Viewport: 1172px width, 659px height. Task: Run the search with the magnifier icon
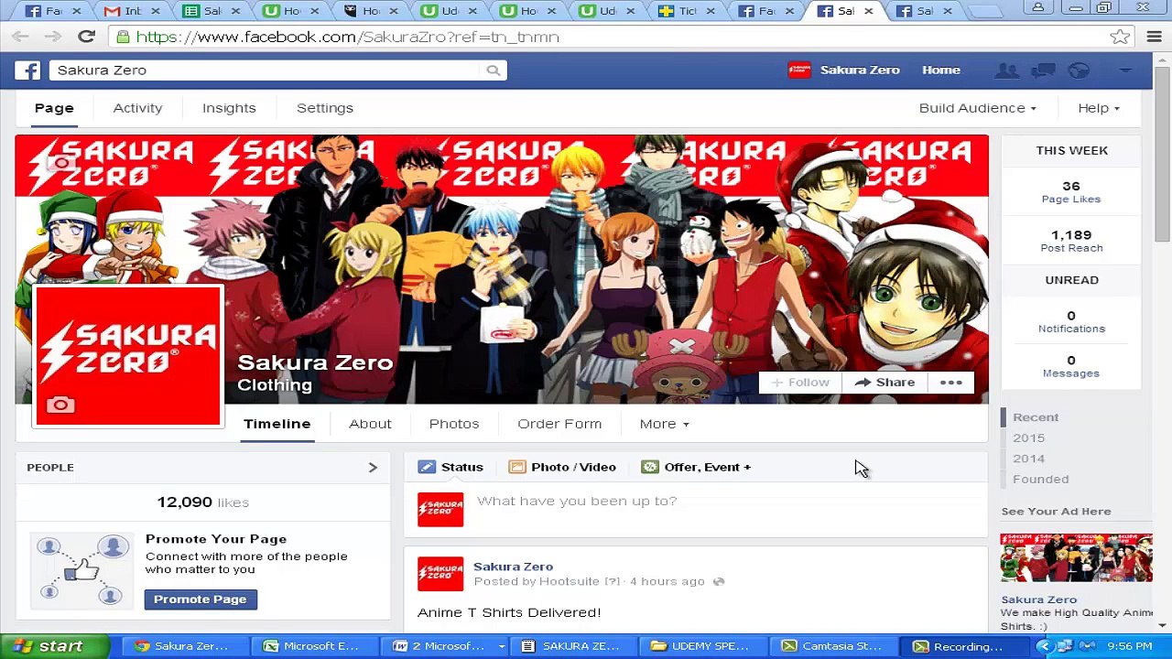[494, 70]
